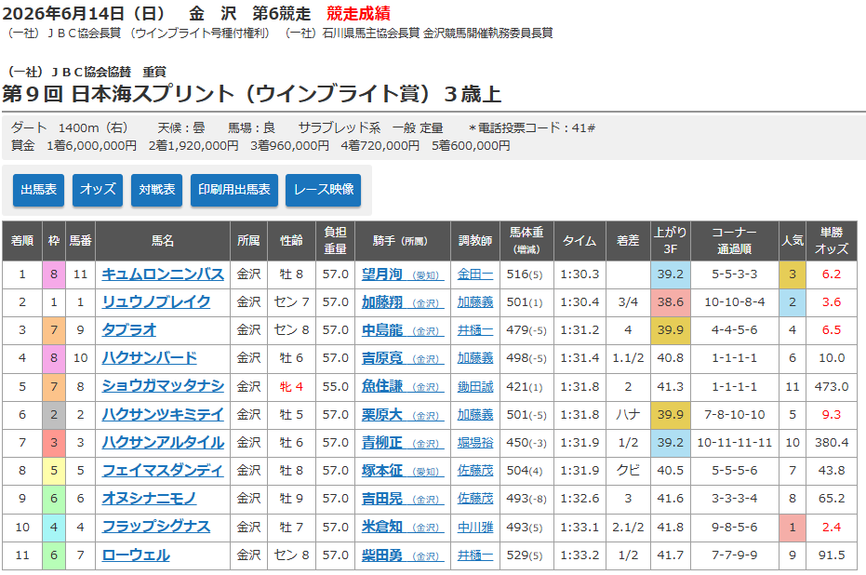Open jockey link 吉原寛
Screen dimensions: 866x575
point(403,358)
